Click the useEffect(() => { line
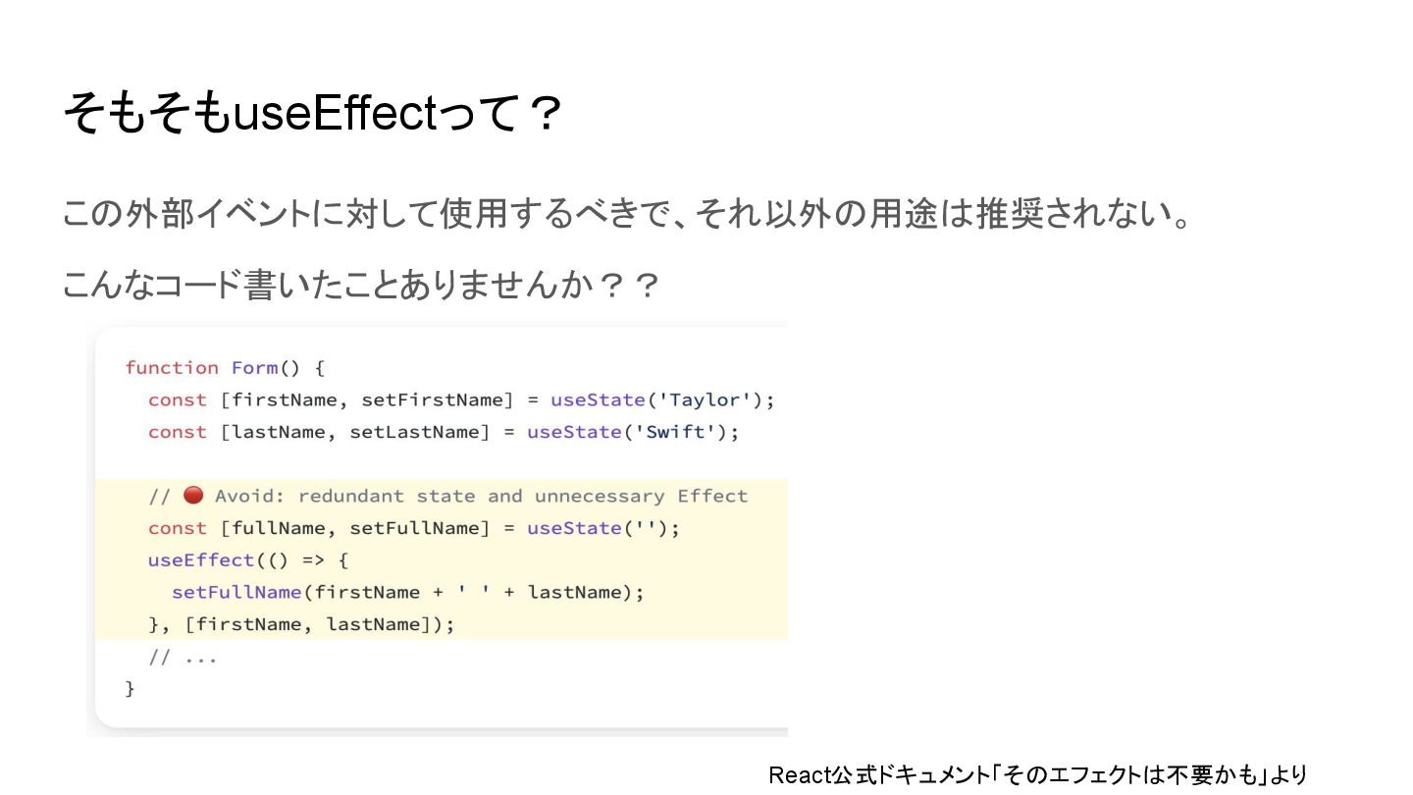Image resolution: width=1413 pixels, height=795 pixels. point(247,560)
